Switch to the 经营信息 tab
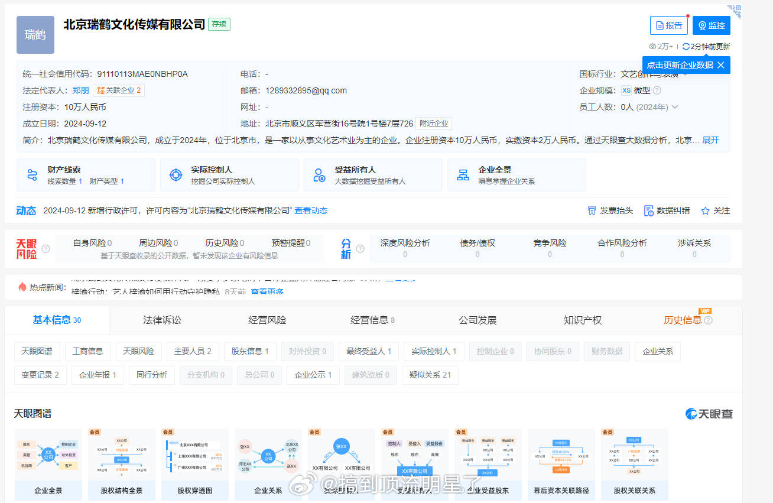The image size is (773, 503). tap(372, 320)
